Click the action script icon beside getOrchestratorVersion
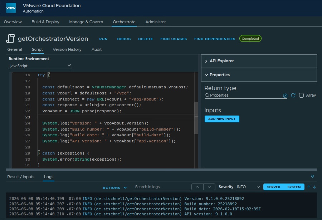This screenshot has height=220, width=322. [10, 38]
